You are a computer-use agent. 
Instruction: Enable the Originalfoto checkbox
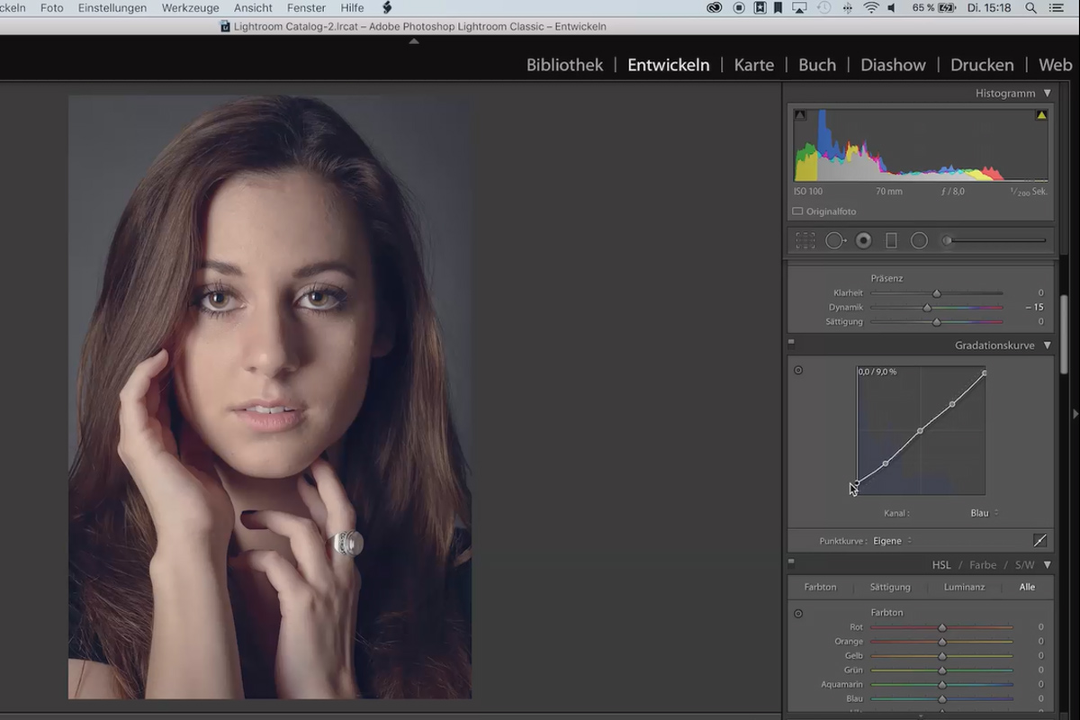pos(797,211)
